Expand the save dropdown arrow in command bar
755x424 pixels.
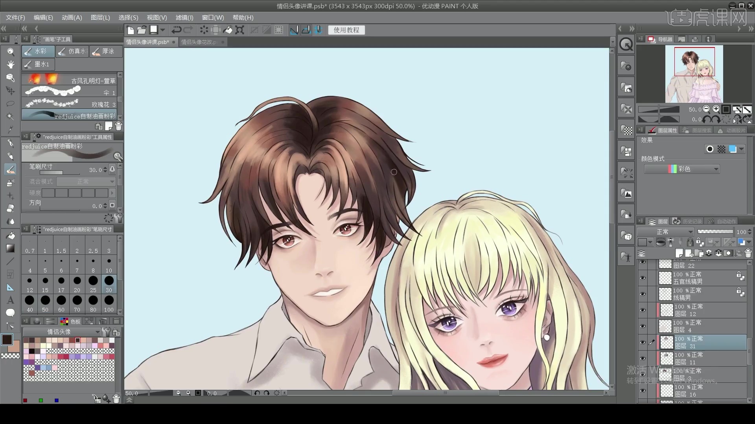point(162,30)
